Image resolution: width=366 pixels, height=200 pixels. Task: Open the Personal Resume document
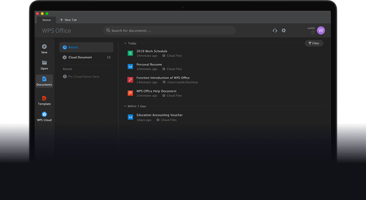(x=149, y=65)
